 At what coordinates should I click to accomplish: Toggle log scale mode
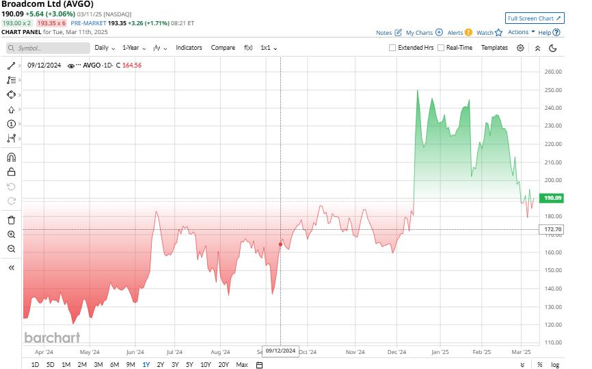pyautogui.click(x=555, y=364)
